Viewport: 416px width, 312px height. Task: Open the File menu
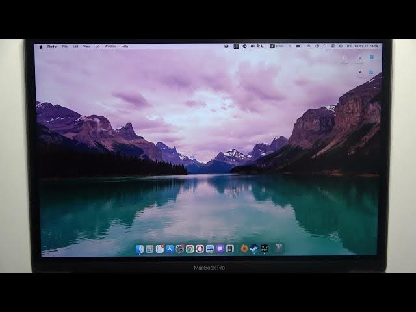point(65,47)
